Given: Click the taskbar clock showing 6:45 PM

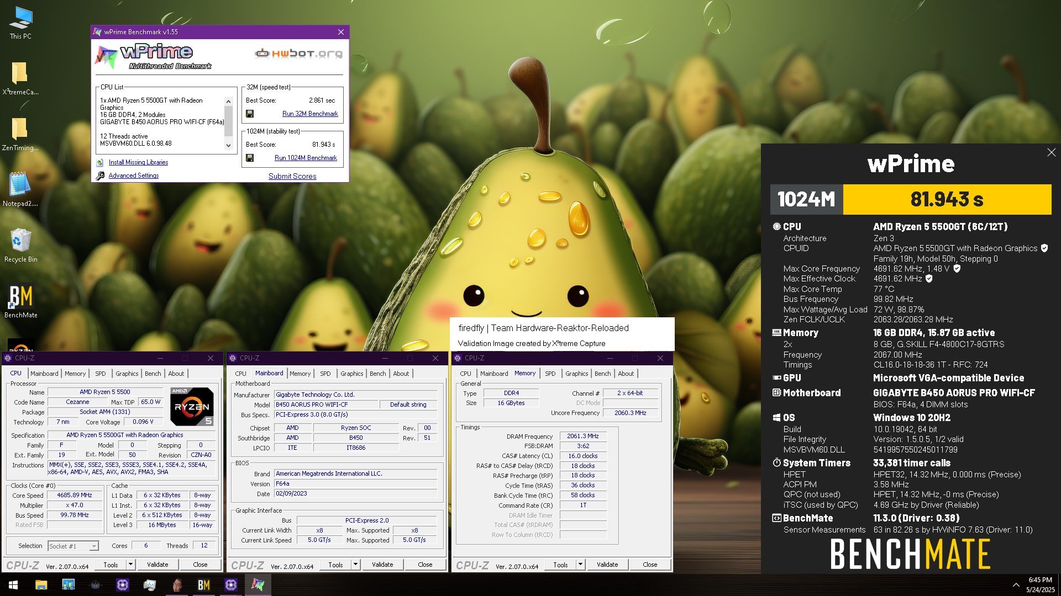Looking at the screenshot, I should point(1040,585).
